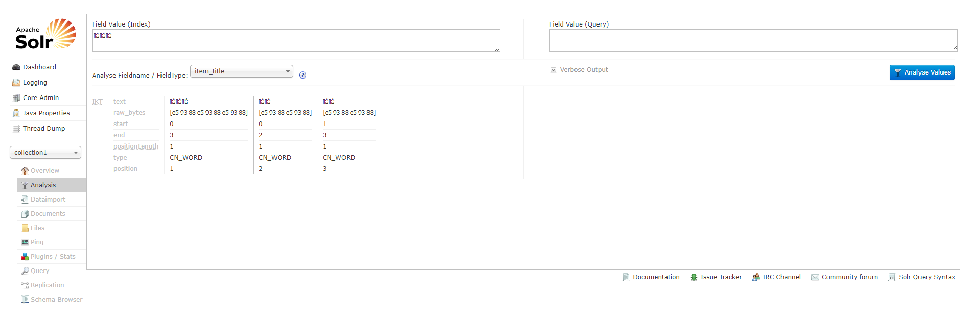This screenshot has width=966, height=321.
Task: Open the Issue Tracker bug icon
Action: (x=694, y=277)
